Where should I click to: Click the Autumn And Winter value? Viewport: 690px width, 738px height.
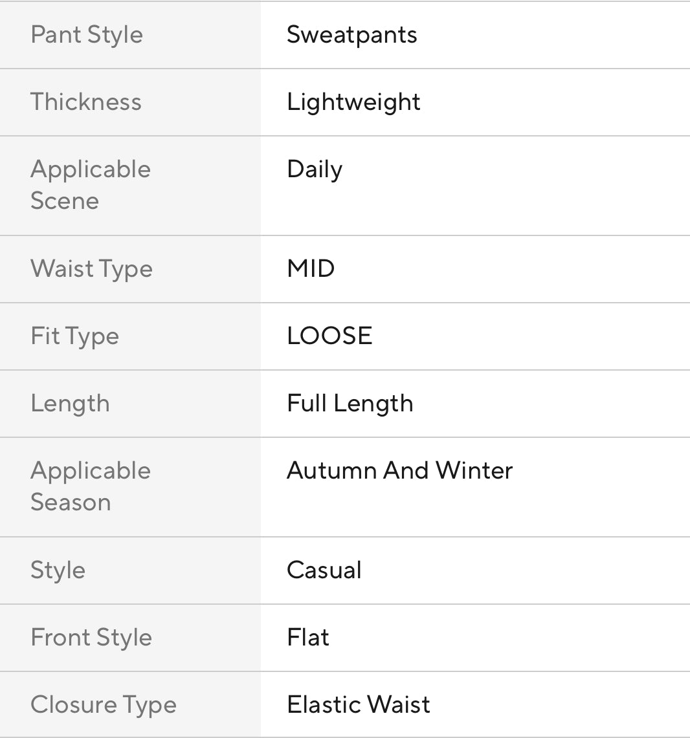pos(399,471)
